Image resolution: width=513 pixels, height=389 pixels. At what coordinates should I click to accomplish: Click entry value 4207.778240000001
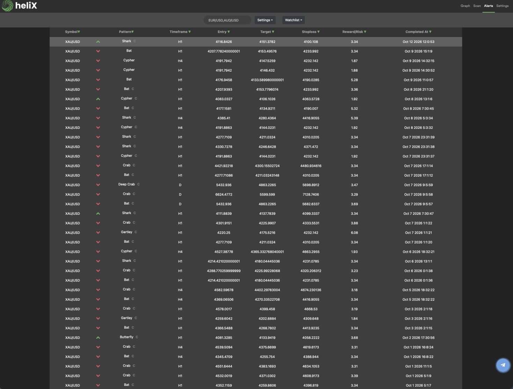[224, 51]
